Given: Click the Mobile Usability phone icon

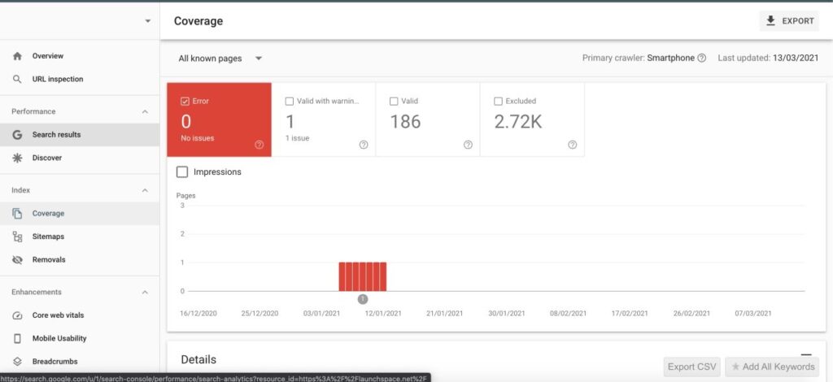Looking at the screenshot, I should [17, 338].
